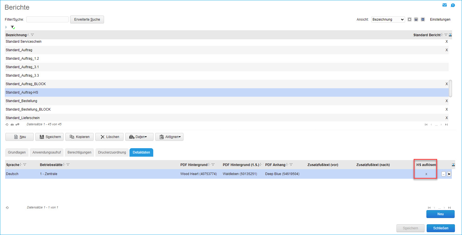Viewport: 462px width, 235px height.
Task: Delete the Deutsch detail row
Action: tap(449, 174)
